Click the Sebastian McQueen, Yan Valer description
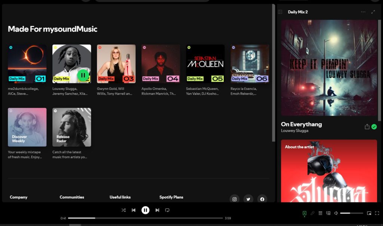 tap(202, 91)
